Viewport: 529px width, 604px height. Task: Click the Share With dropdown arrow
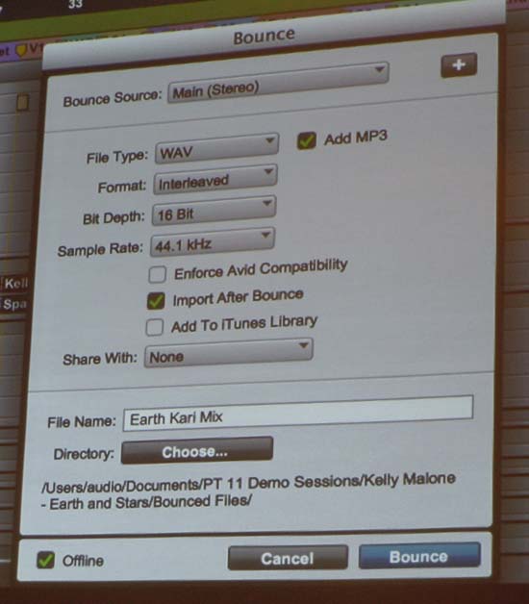[304, 344]
